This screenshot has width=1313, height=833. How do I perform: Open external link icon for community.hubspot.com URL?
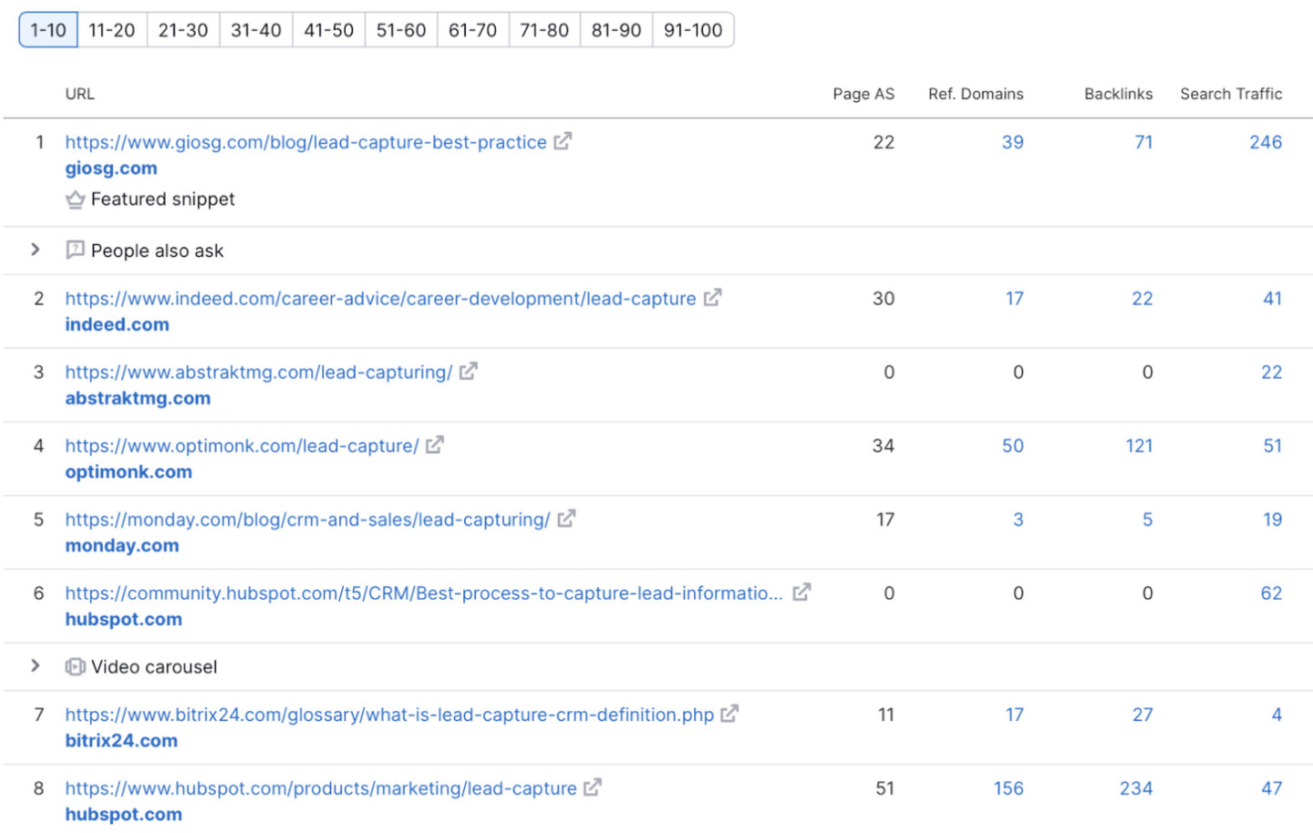[x=801, y=592]
